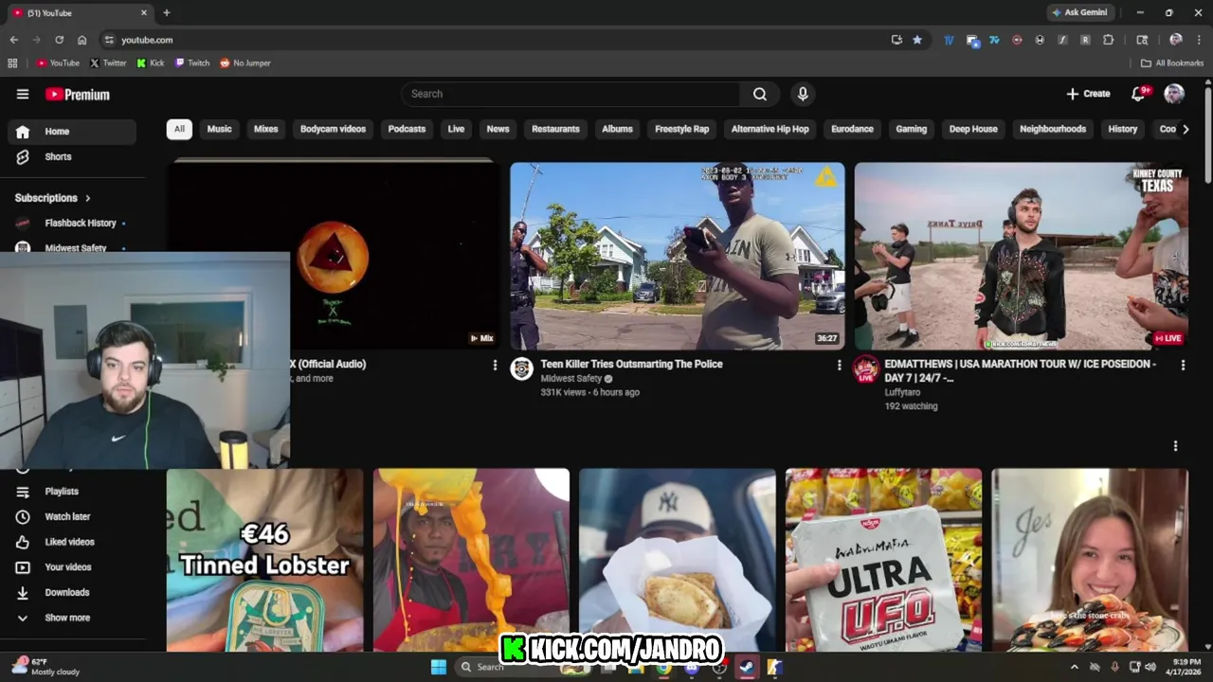This screenshot has height=682, width=1213.
Task: Expand Show more in the sidebar
Action: point(72,618)
